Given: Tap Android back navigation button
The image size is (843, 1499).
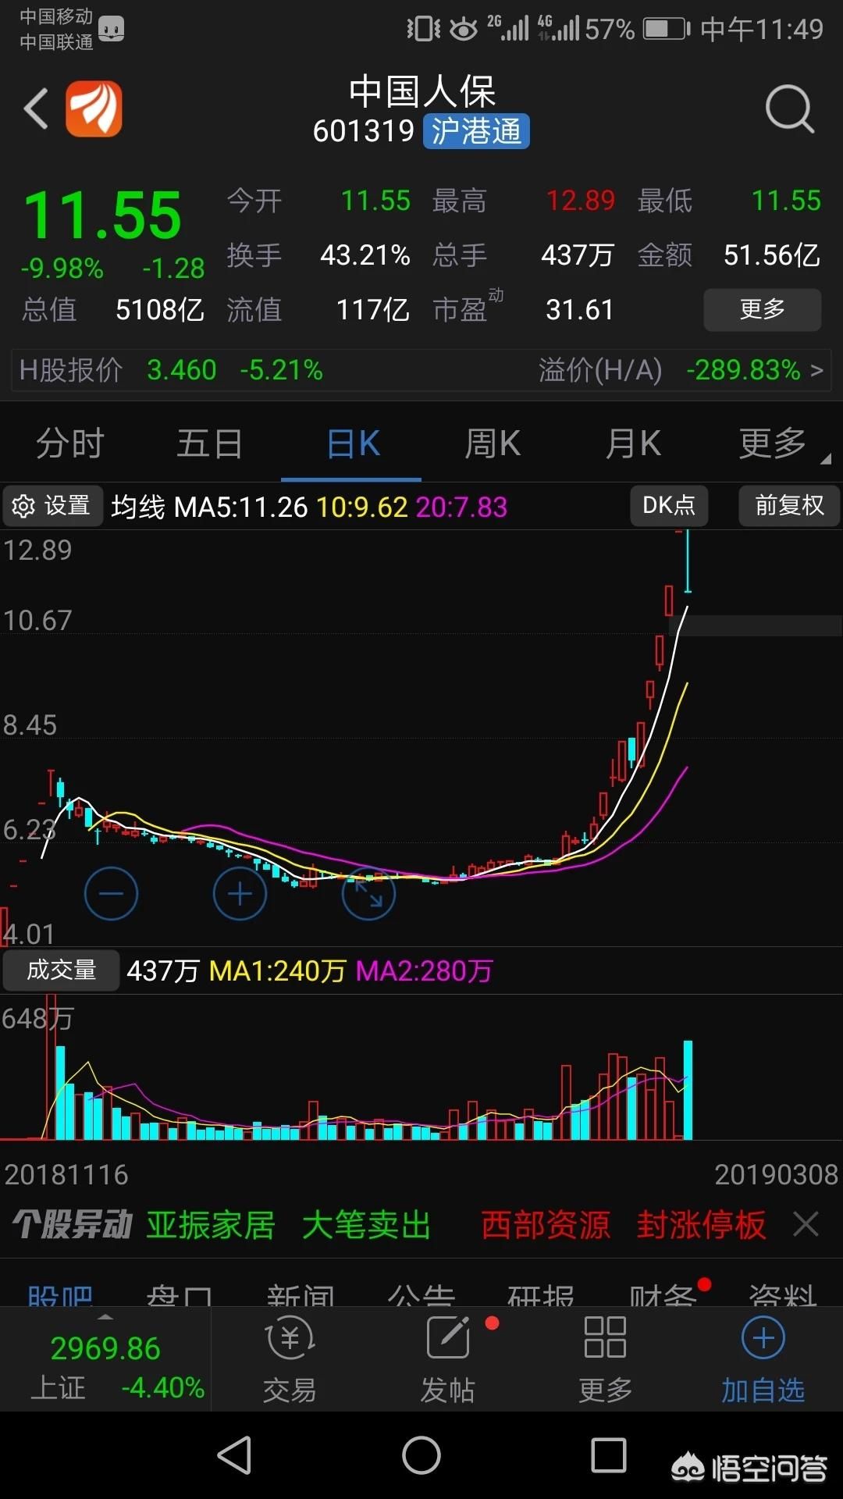Looking at the screenshot, I should point(234,1455).
